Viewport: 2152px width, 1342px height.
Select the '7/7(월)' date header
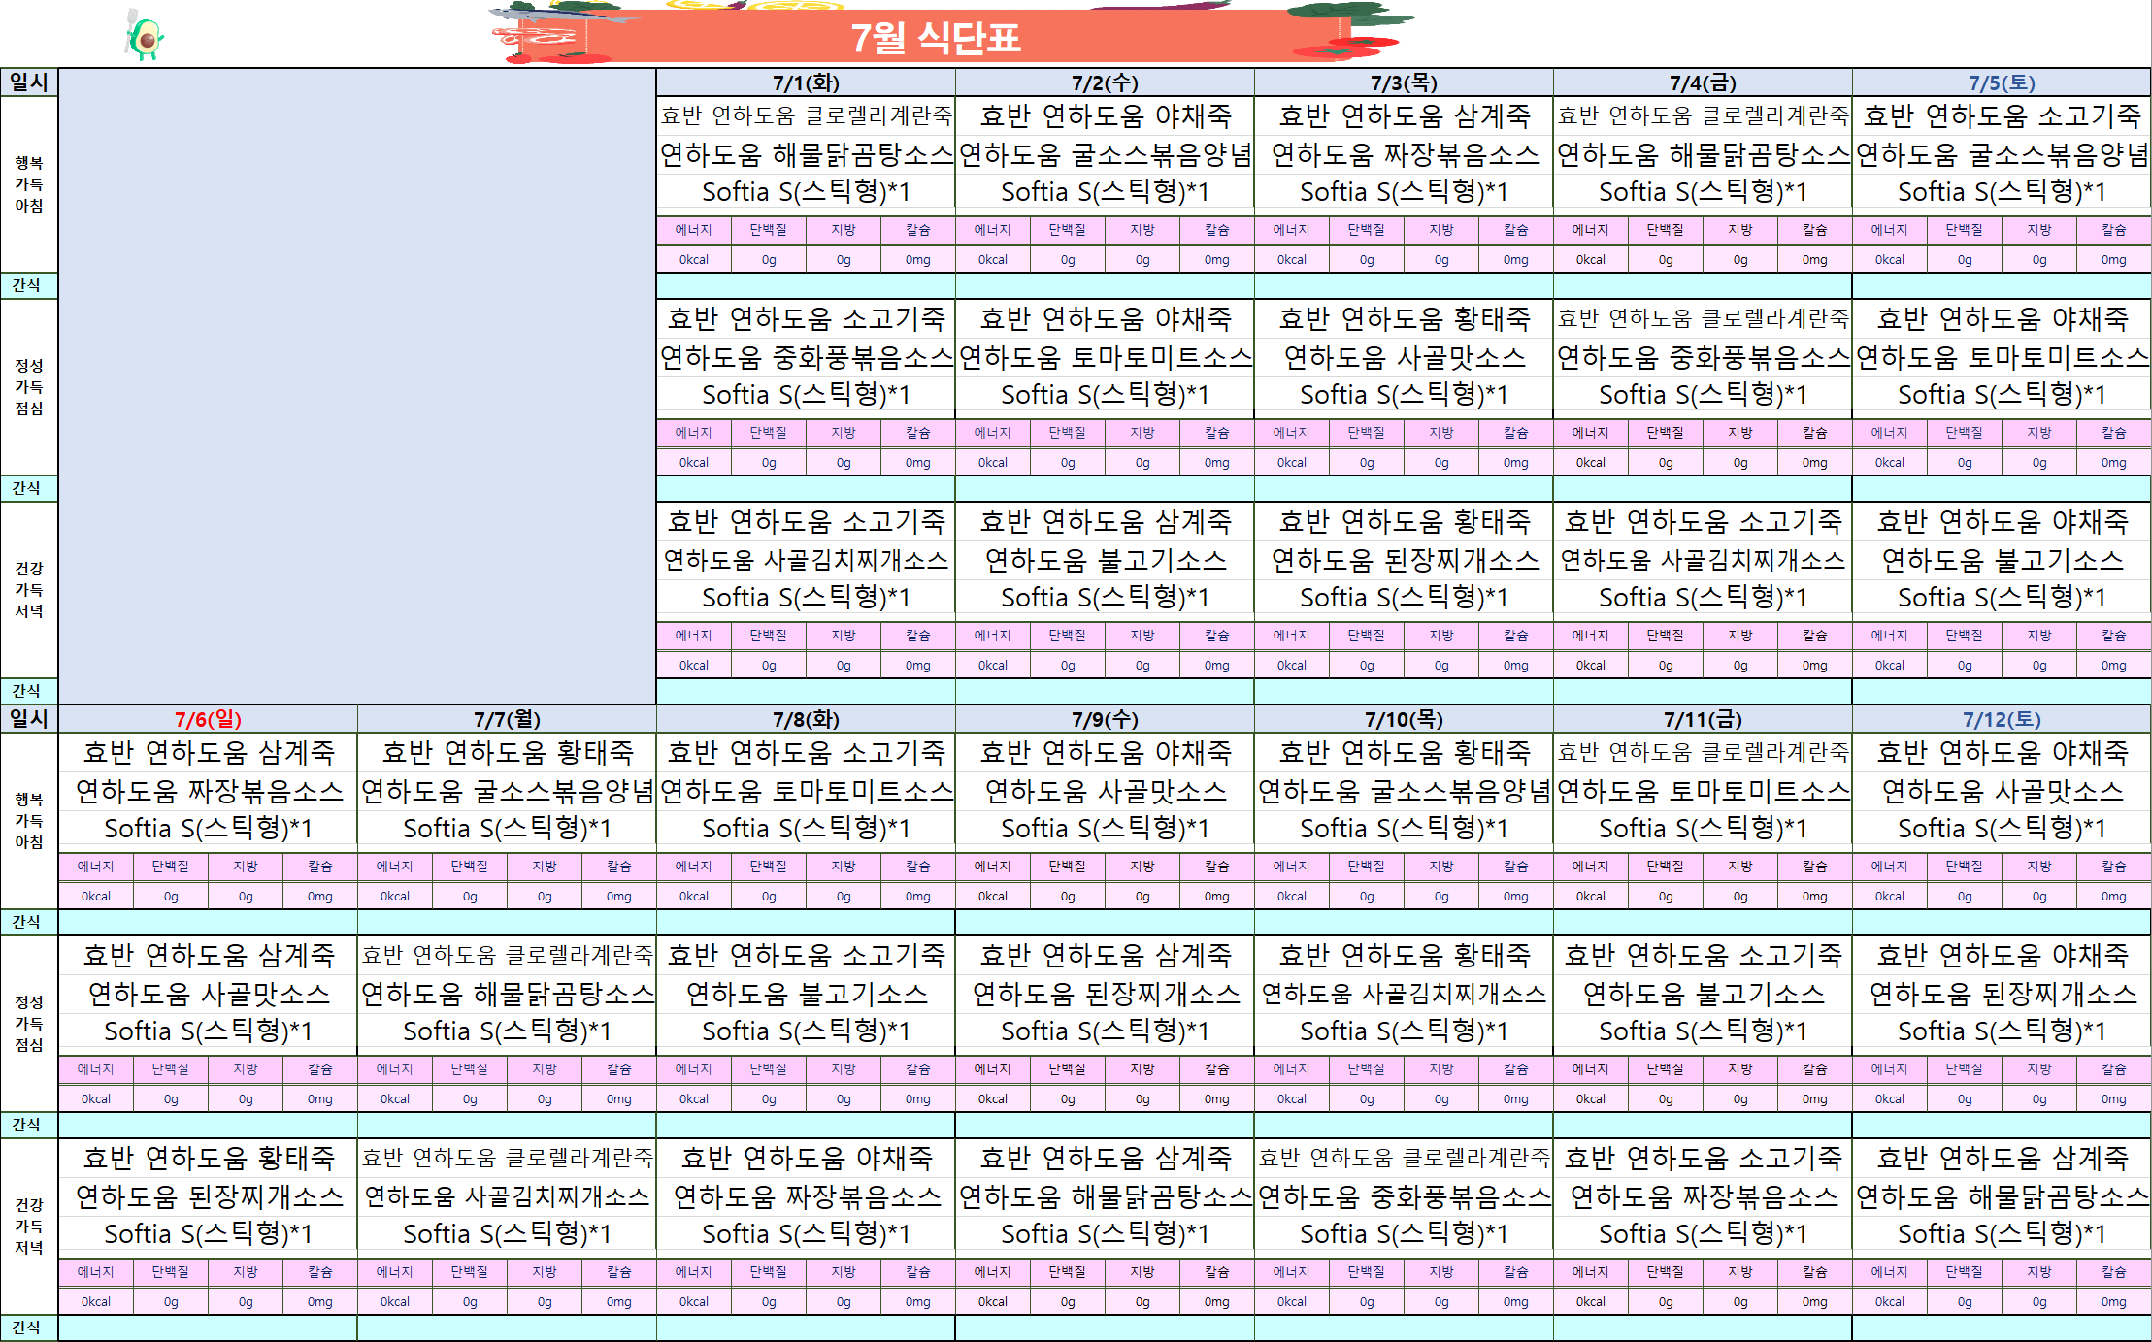(507, 720)
